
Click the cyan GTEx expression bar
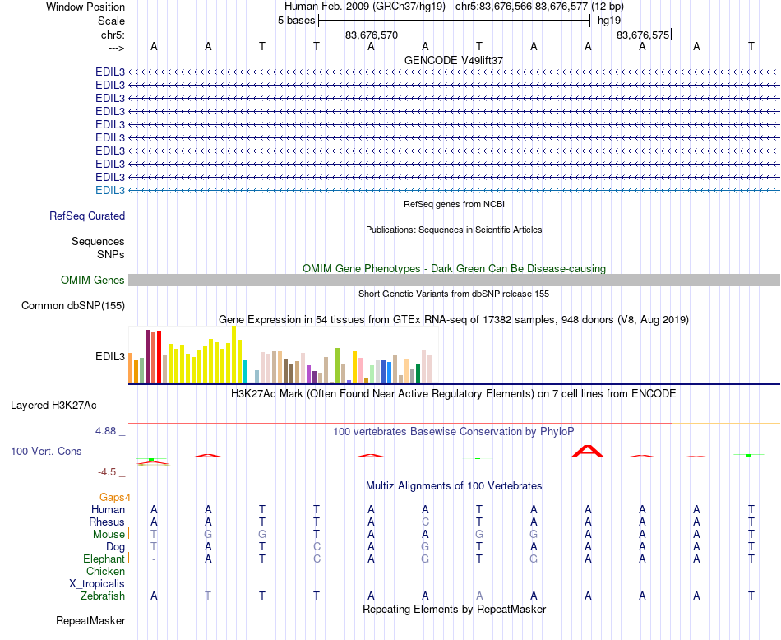(x=246, y=371)
